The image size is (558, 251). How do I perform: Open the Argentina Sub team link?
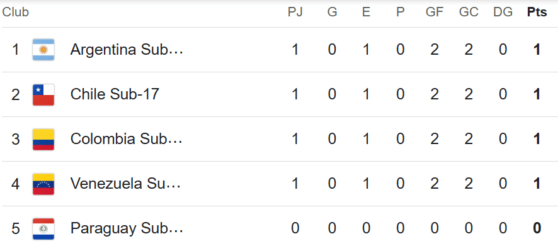127,50
